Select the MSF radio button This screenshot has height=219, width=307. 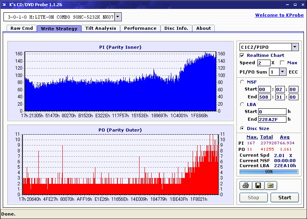242,82
